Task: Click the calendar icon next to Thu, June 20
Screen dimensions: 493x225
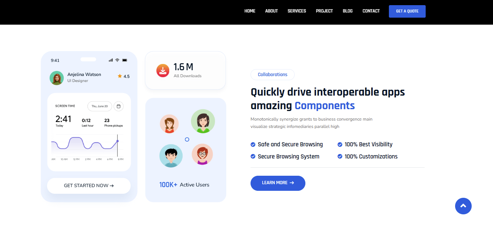Action: (118, 106)
